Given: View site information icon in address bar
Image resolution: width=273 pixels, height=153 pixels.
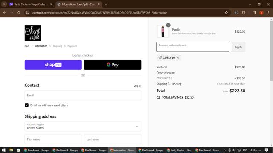Looking at the screenshot, I should point(27,13).
